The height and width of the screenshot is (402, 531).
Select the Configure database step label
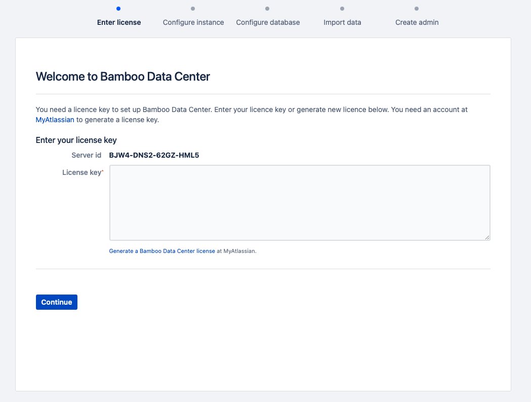click(x=268, y=22)
